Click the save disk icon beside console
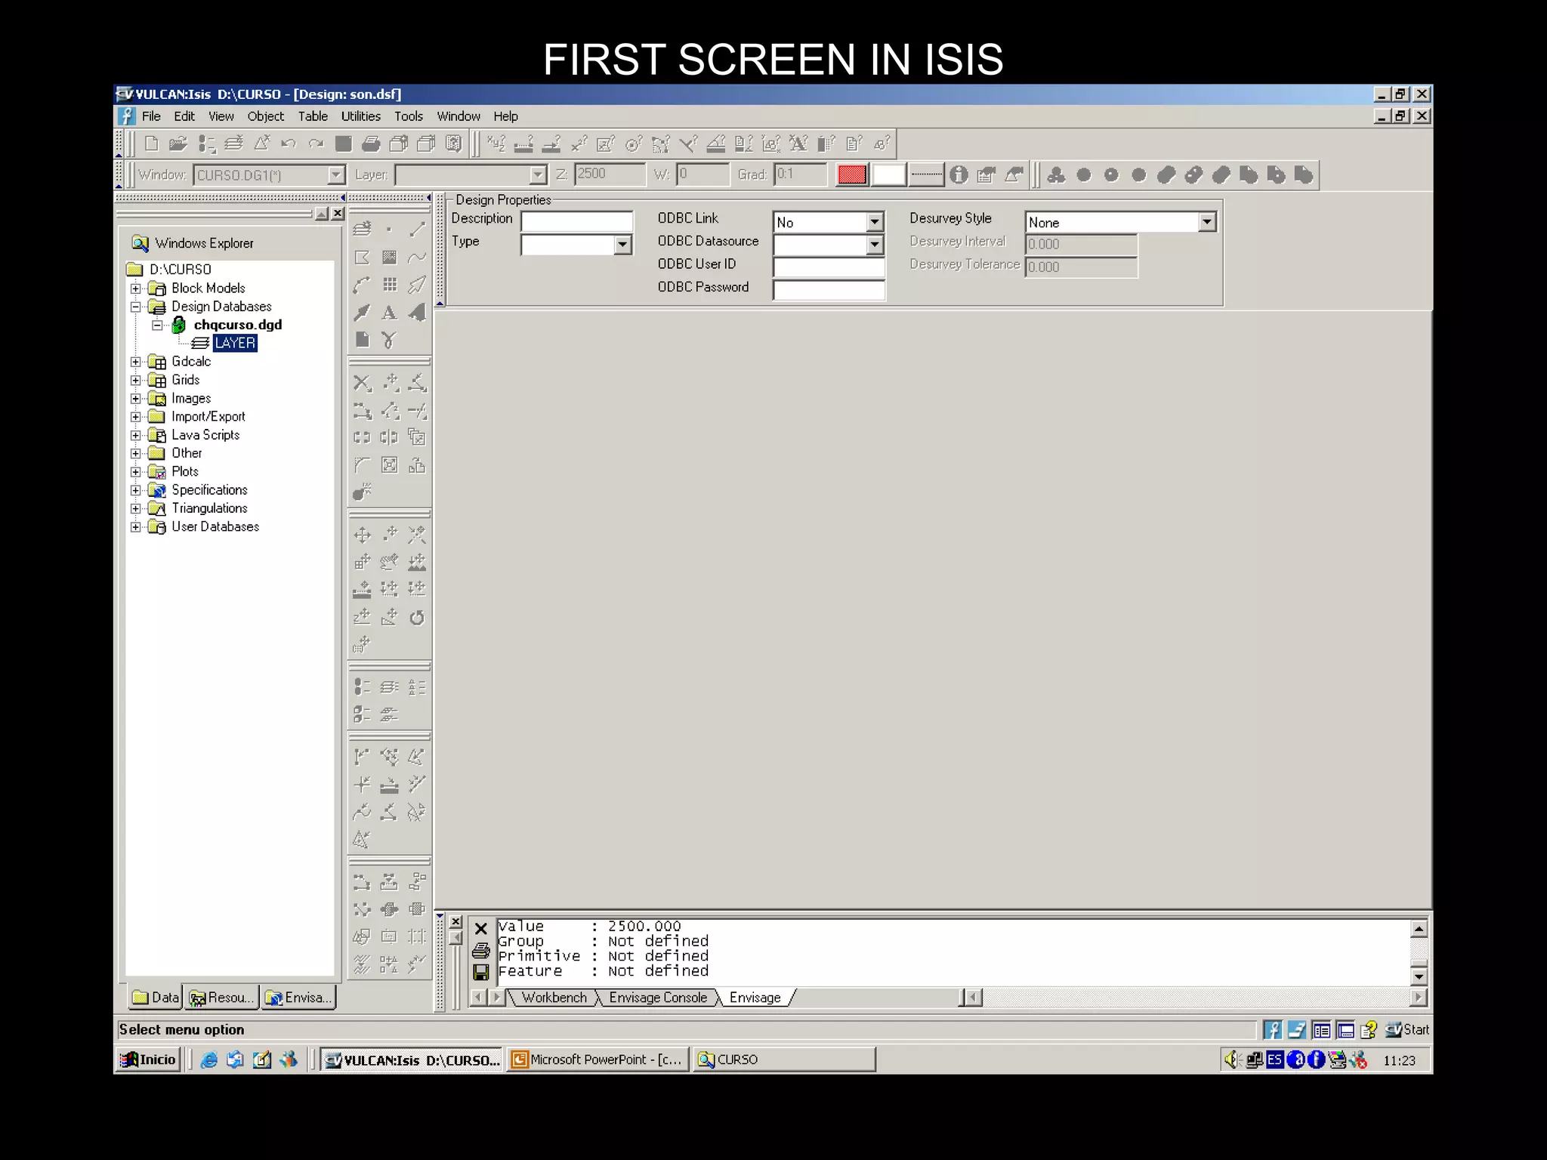Image resolution: width=1547 pixels, height=1160 pixels. click(480, 972)
